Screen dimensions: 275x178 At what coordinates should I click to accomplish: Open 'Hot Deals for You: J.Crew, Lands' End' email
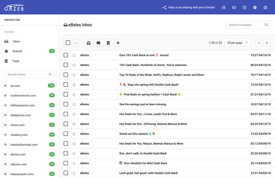click(167, 114)
